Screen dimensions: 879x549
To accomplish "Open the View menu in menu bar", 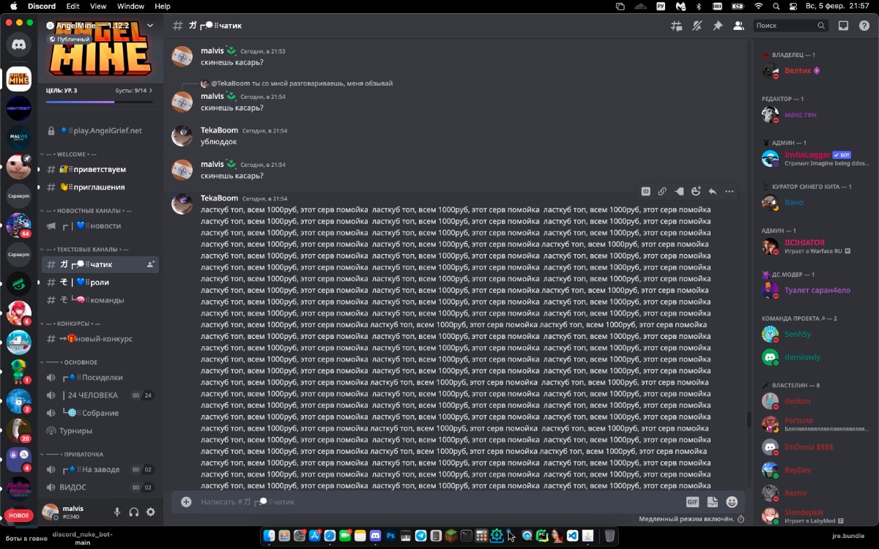I will [x=98, y=6].
